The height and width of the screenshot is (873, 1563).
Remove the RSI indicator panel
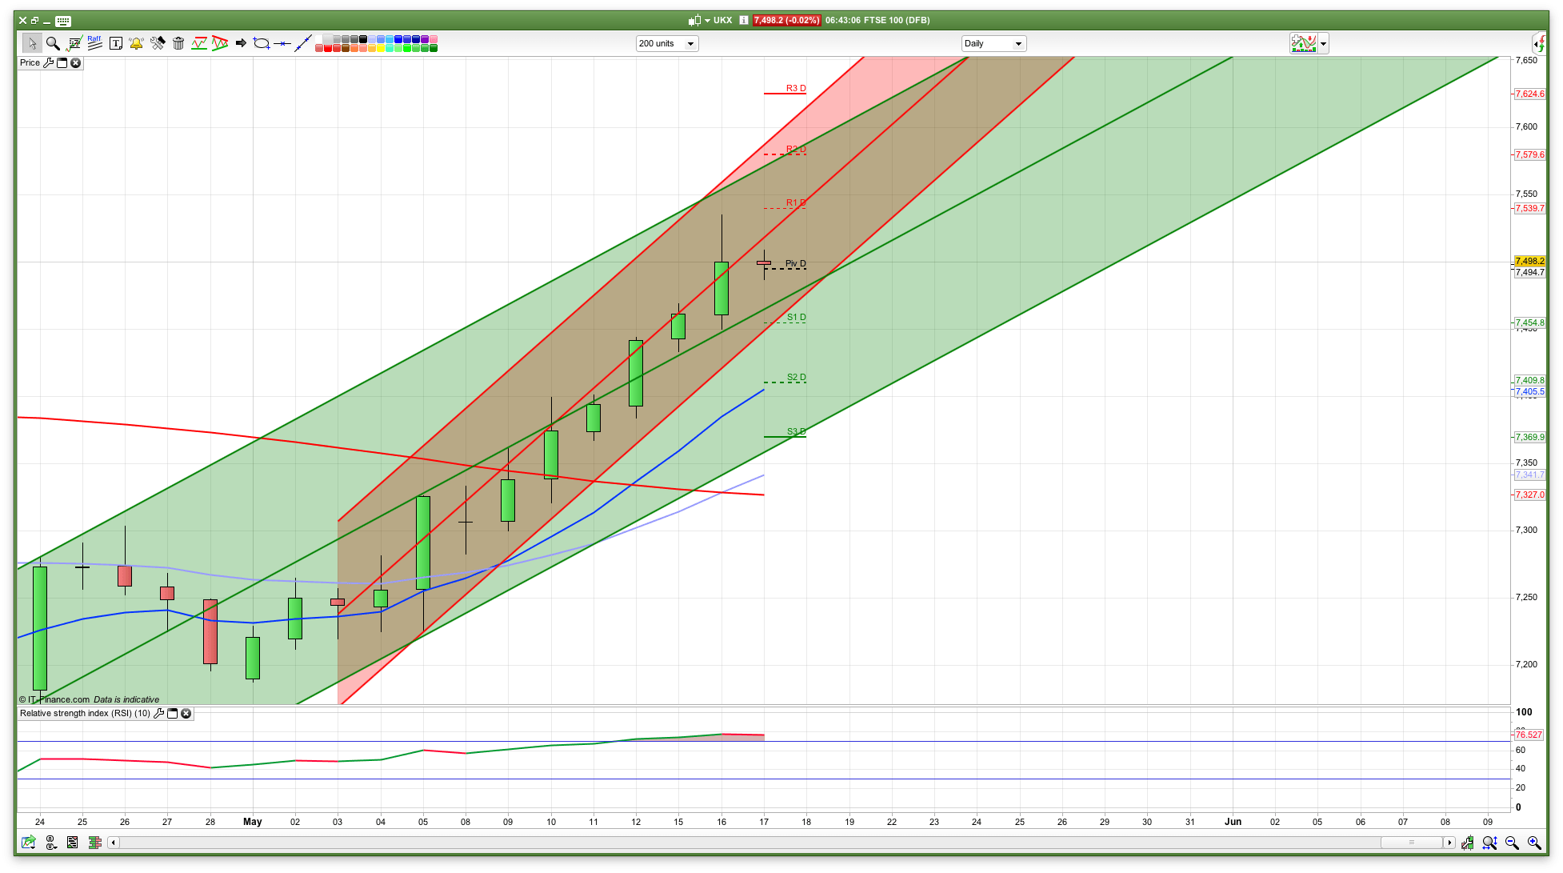coord(186,713)
